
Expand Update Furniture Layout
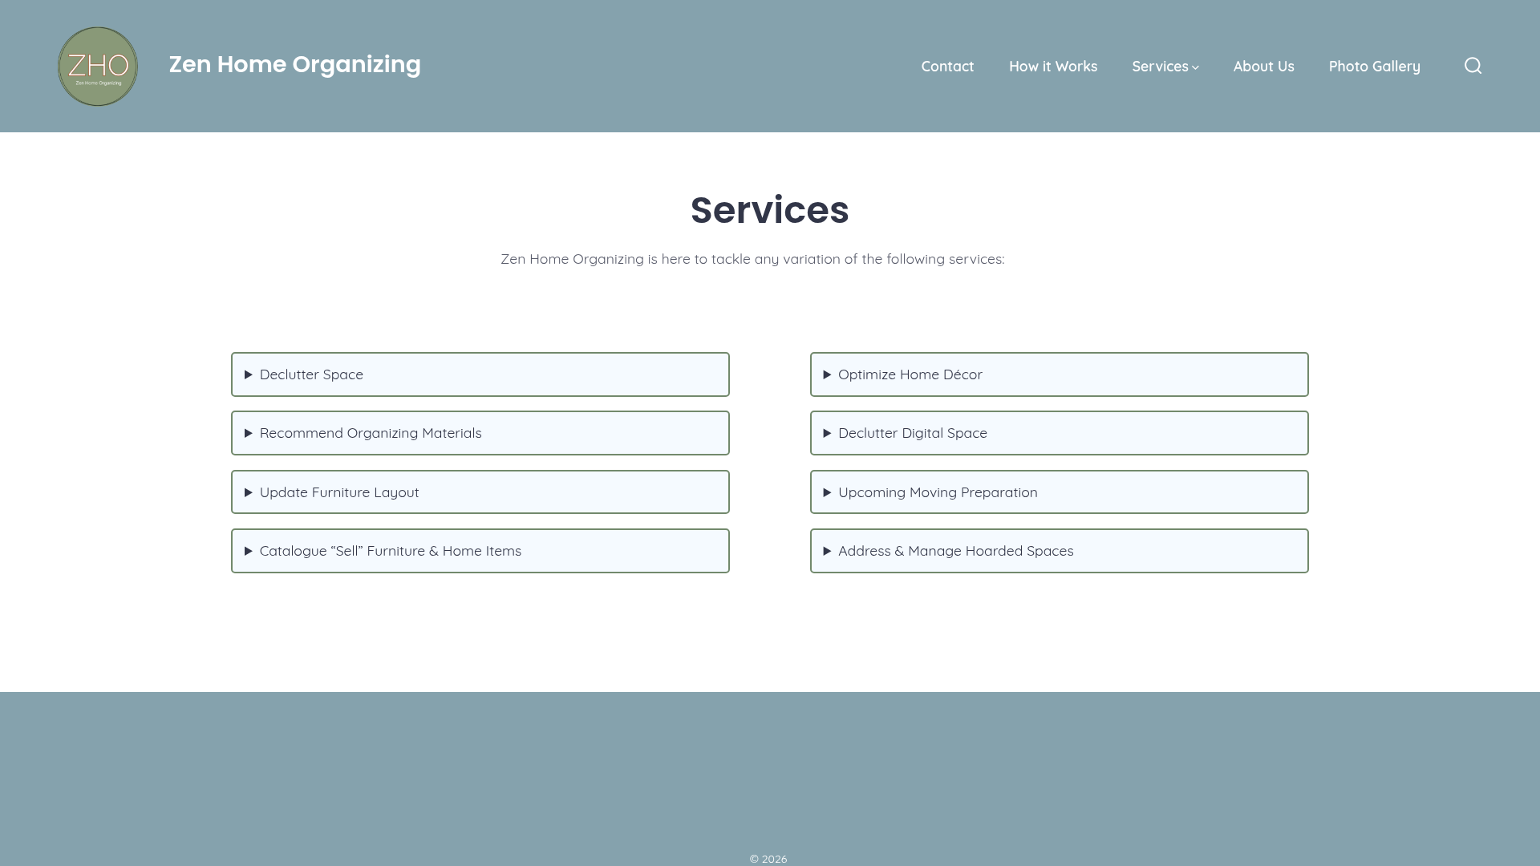click(480, 492)
